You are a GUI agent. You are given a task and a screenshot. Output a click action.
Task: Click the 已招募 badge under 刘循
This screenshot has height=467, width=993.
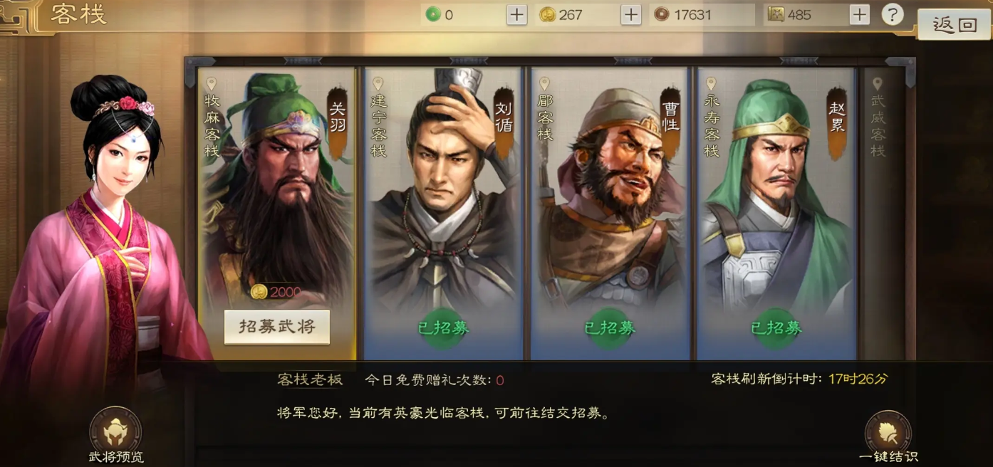(443, 328)
